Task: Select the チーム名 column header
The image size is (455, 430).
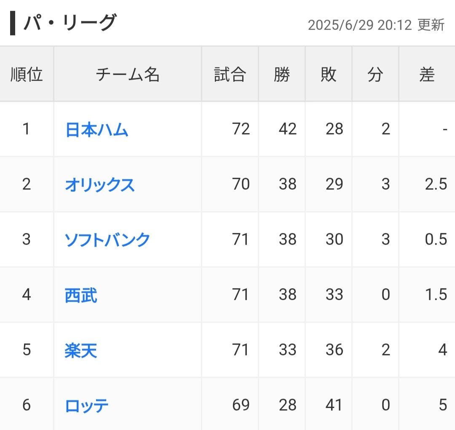Action: pyautogui.click(x=128, y=74)
